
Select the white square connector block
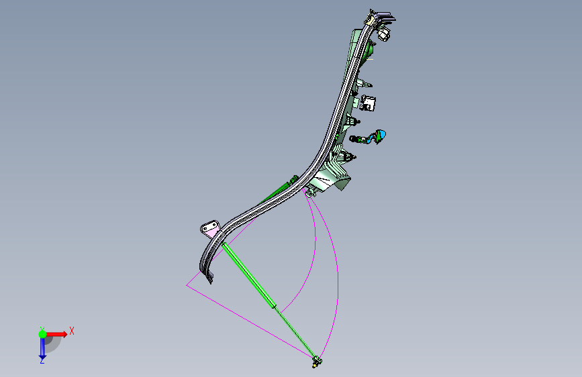(369, 103)
